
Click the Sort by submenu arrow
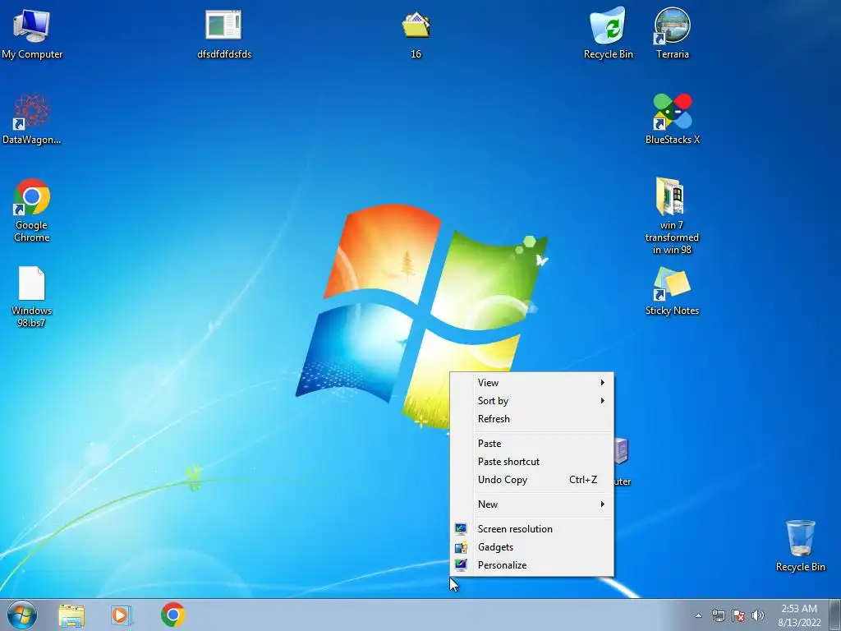(x=603, y=401)
